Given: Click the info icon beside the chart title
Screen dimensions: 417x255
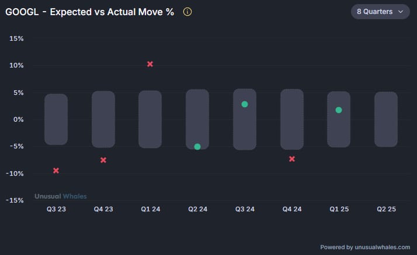Looking at the screenshot, I should [x=187, y=12].
